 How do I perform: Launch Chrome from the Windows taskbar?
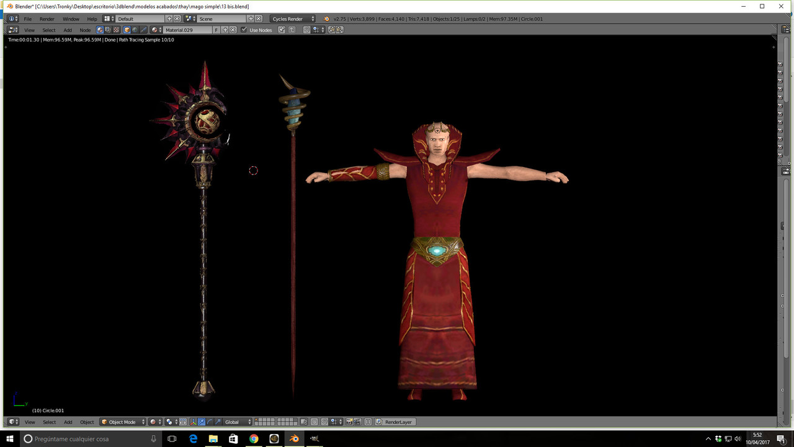tap(254, 438)
